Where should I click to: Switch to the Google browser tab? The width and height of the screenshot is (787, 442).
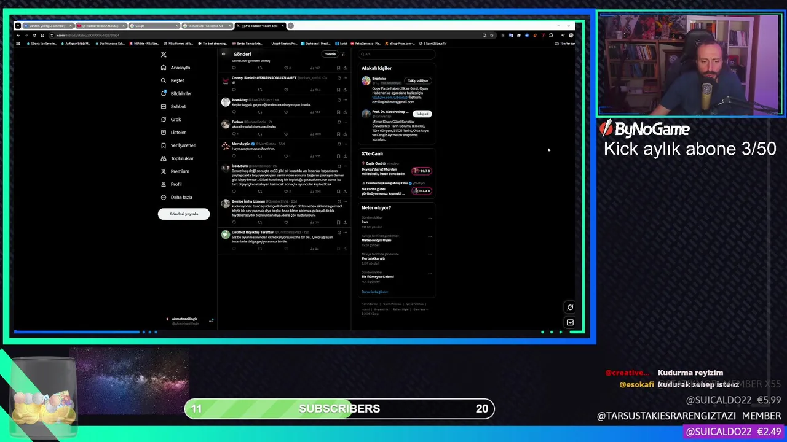click(155, 26)
